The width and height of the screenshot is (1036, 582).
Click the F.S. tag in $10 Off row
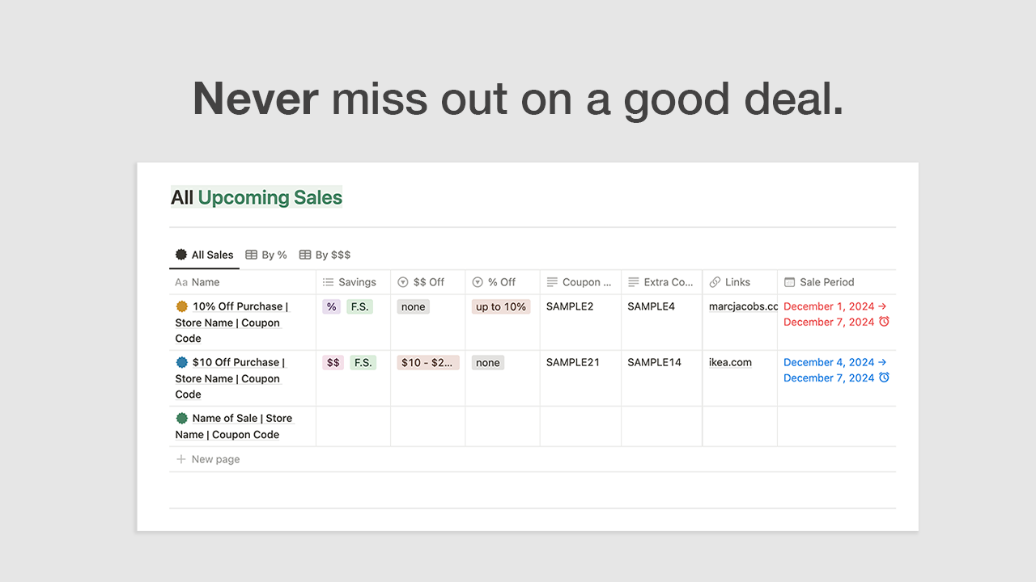pyautogui.click(x=363, y=362)
